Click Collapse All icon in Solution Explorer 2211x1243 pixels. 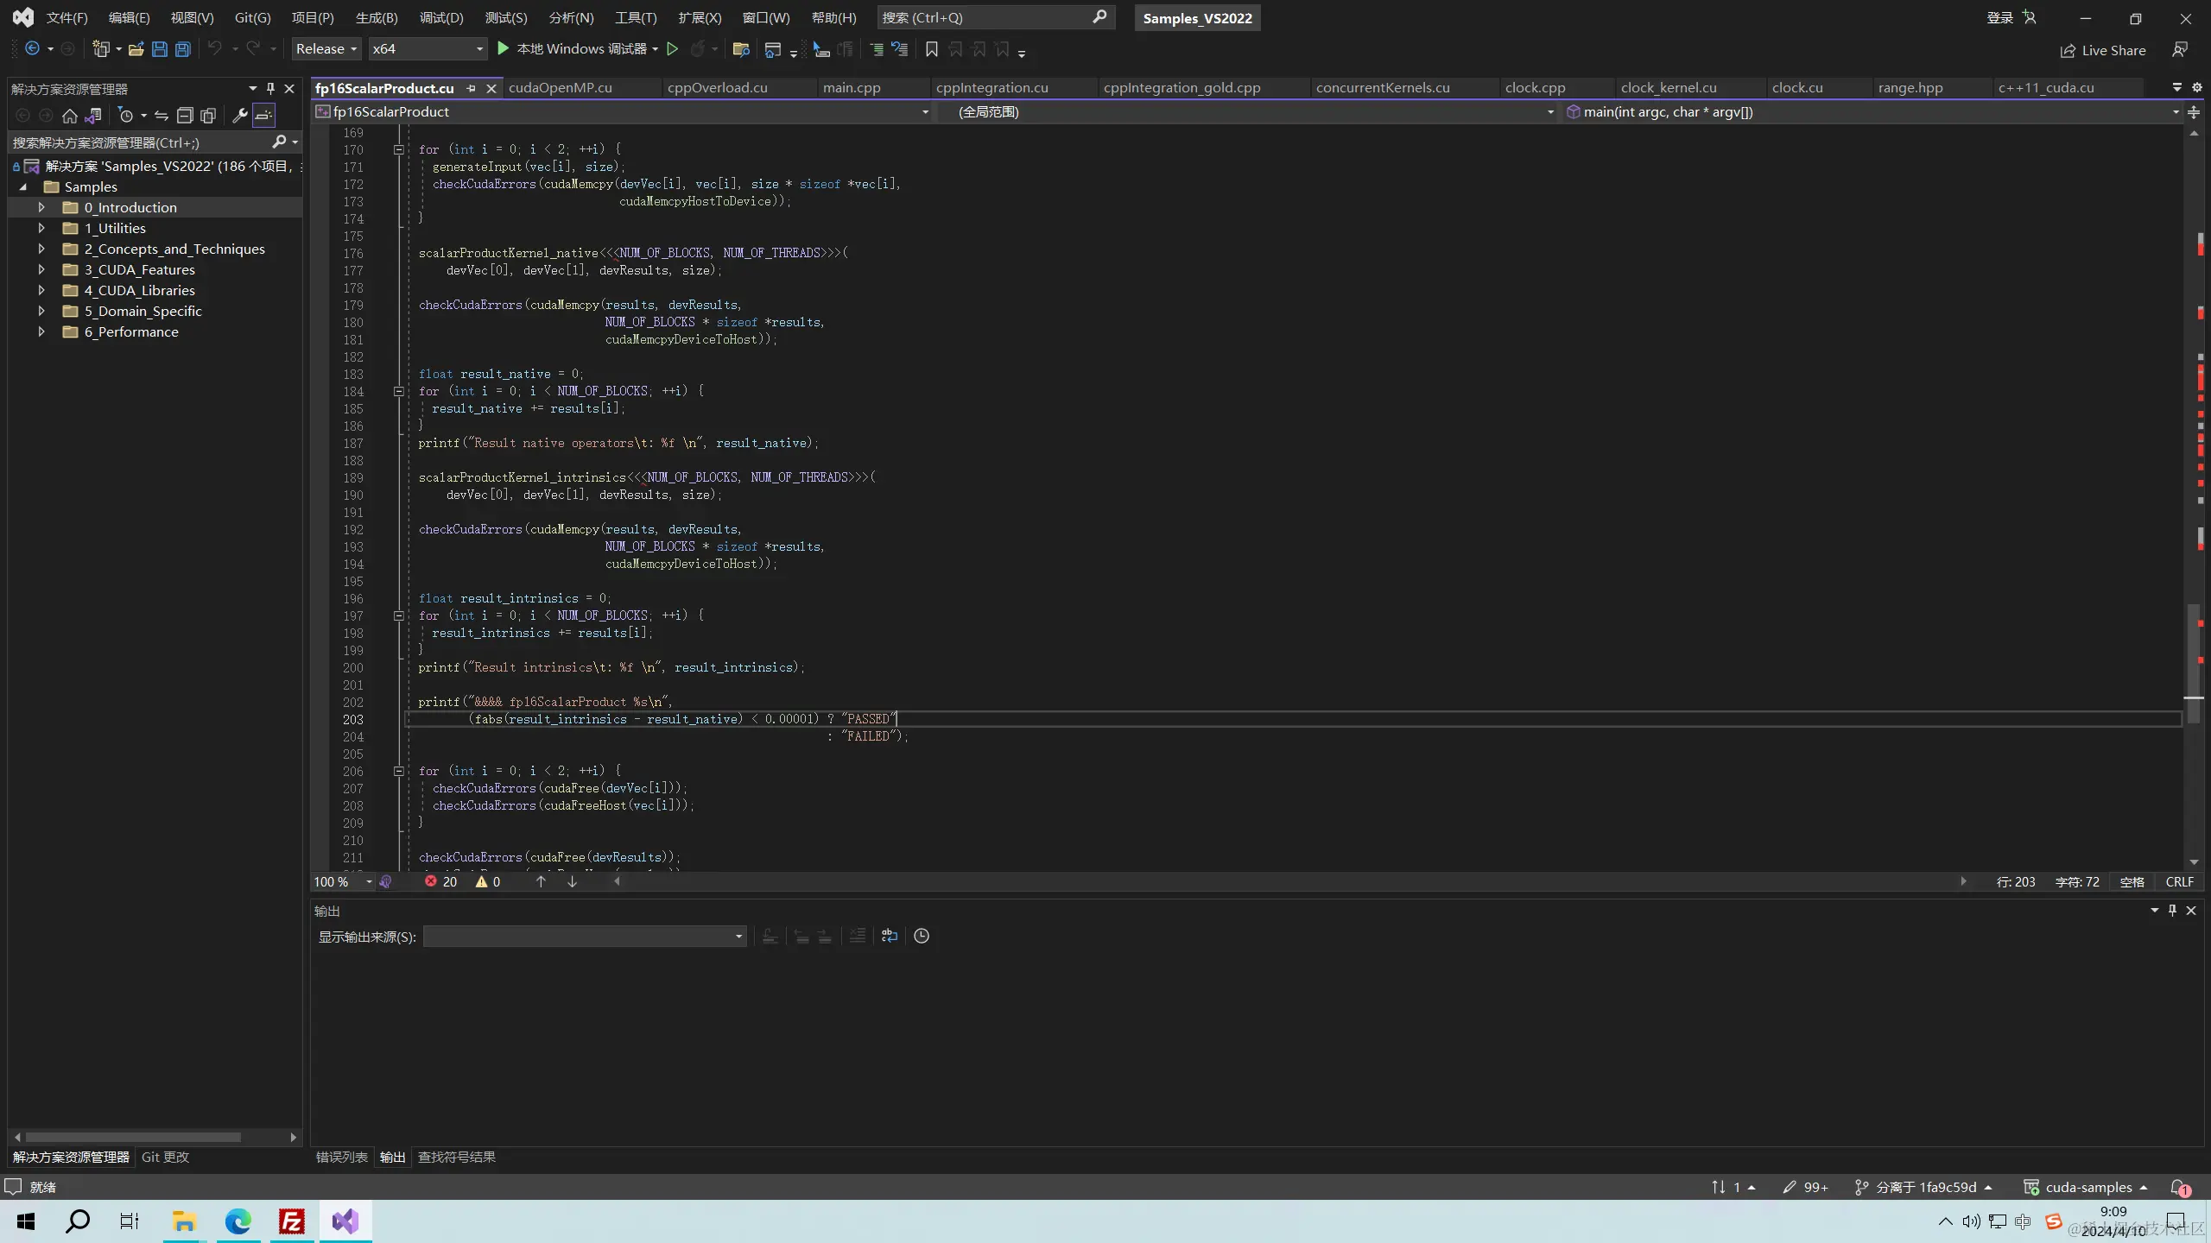tap(184, 115)
